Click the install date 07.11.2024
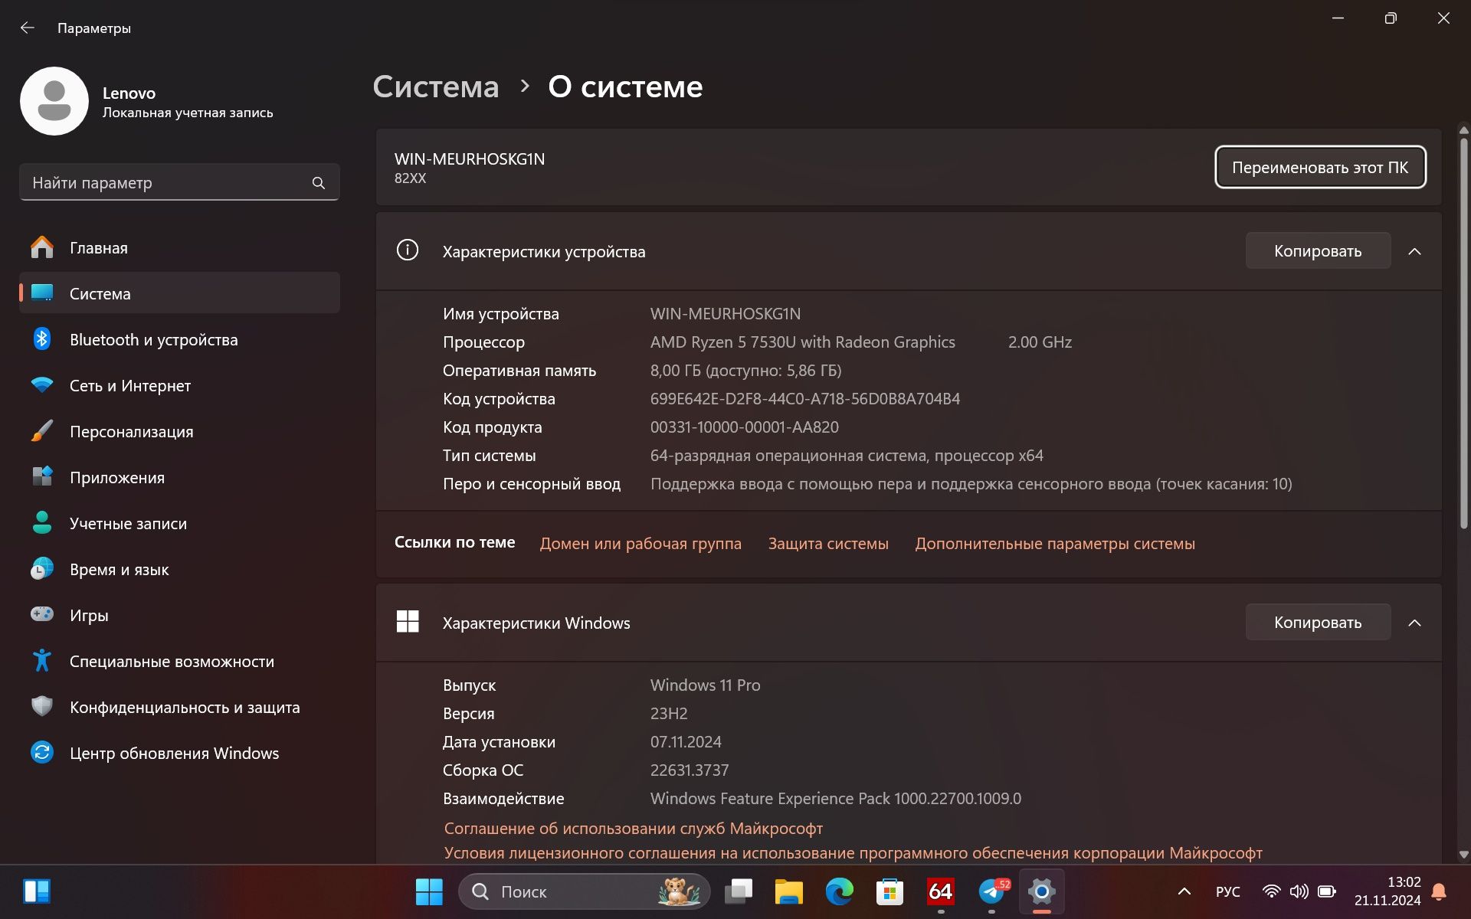Image resolution: width=1471 pixels, height=919 pixels. point(686,742)
